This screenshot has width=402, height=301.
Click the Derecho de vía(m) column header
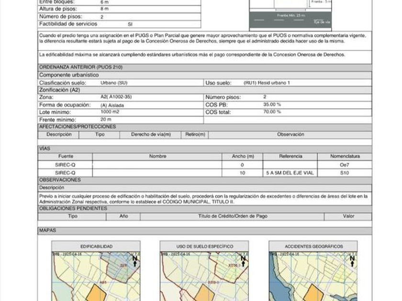(x=151, y=135)
